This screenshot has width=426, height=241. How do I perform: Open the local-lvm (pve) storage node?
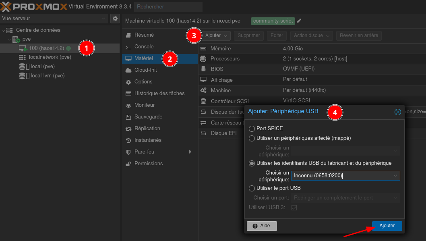48,76
